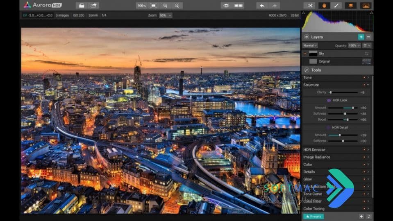Screen dimensions: 393x221
Task: Click the HDR Detail Softness slider
Action: [x=343, y=141]
